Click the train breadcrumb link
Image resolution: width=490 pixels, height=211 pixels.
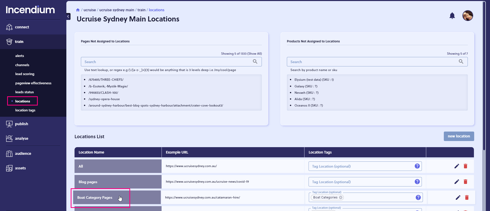[141, 10]
